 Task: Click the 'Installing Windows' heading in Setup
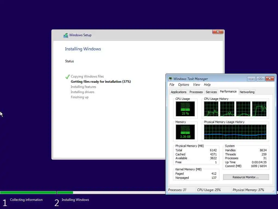(x=83, y=49)
